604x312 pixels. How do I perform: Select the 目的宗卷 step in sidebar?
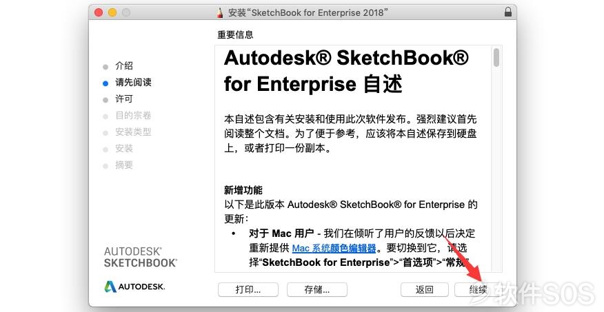click(x=133, y=116)
